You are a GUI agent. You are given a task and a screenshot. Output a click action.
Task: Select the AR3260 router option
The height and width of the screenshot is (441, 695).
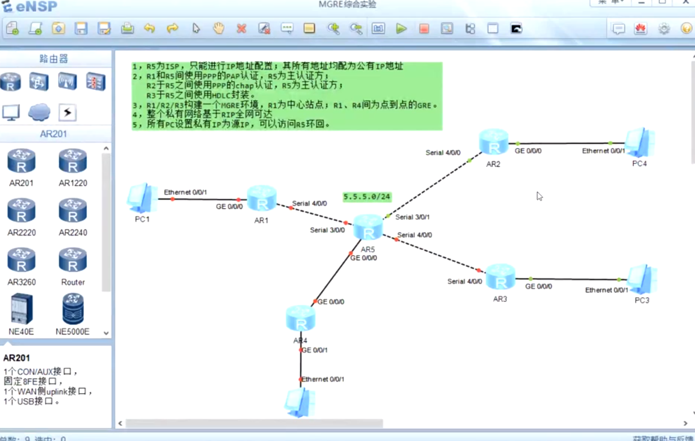pos(21,263)
